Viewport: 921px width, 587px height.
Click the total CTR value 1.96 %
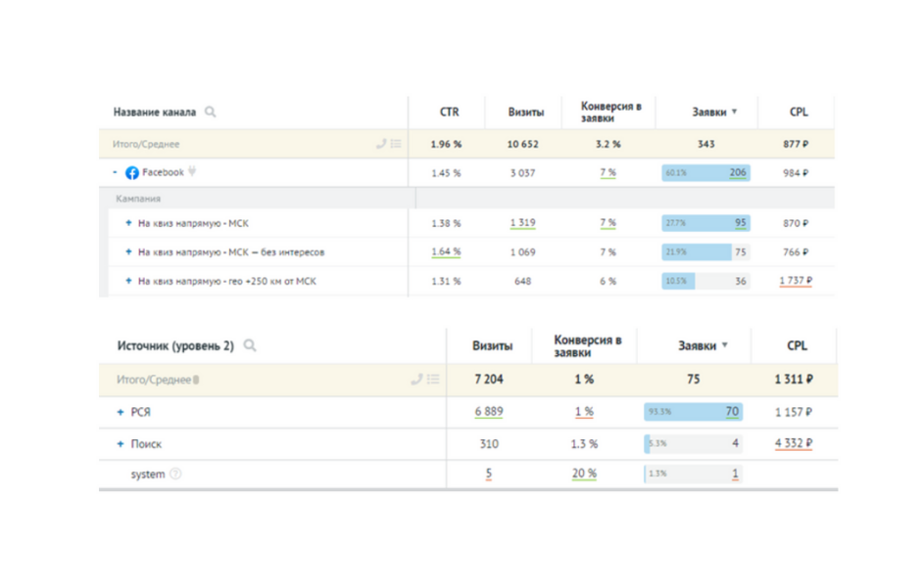click(446, 144)
